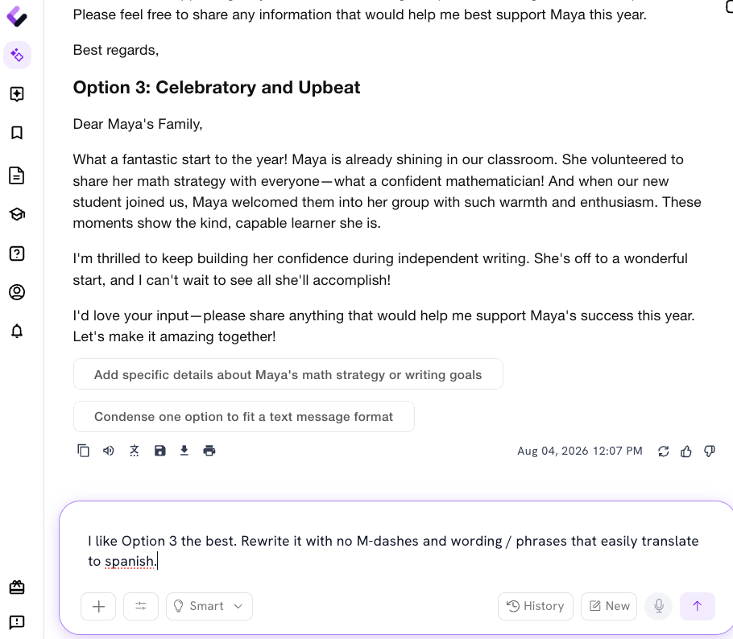Give the response a thumbs down
Viewport: 733px width, 639px height.
(x=710, y=451)
